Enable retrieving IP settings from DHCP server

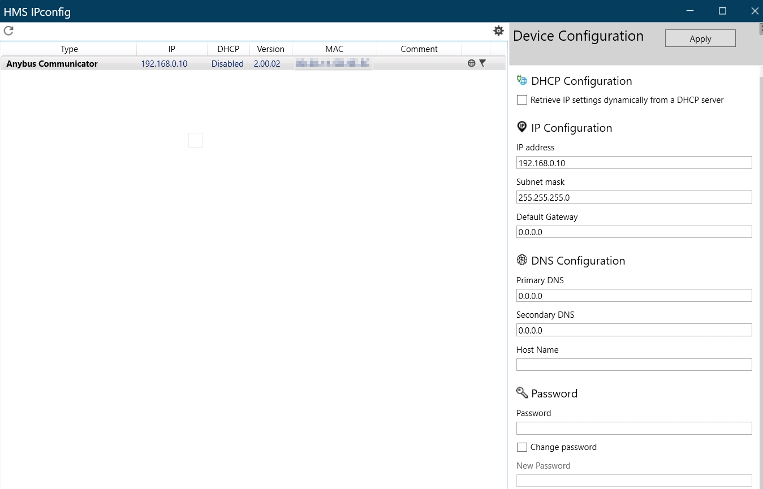point(522,100)
